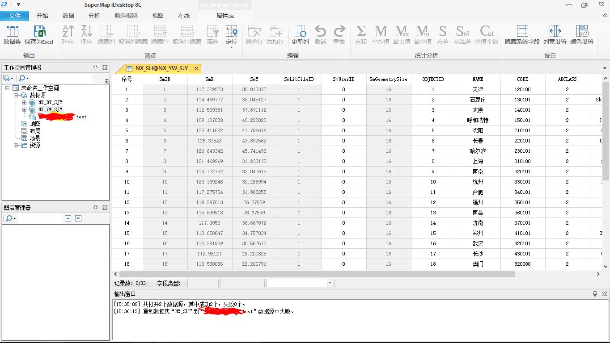Click the CODE column header

click(x=523, y=79)
